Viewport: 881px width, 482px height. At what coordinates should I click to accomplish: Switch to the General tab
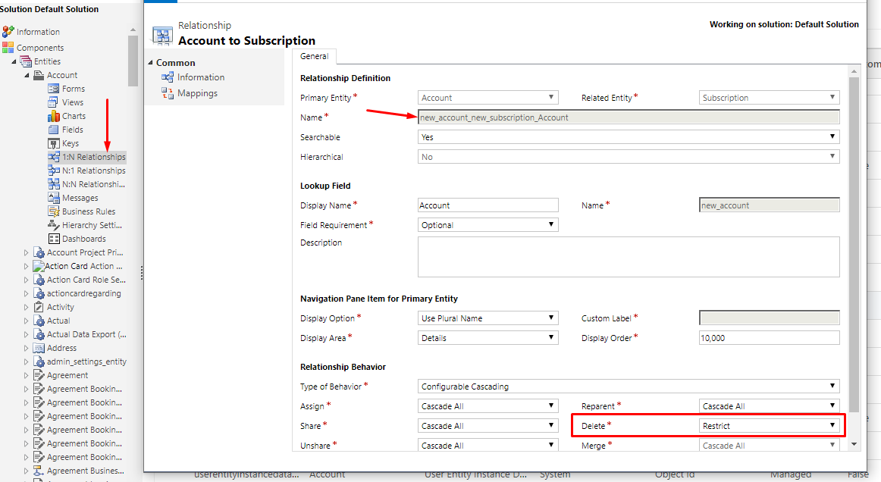315,56
